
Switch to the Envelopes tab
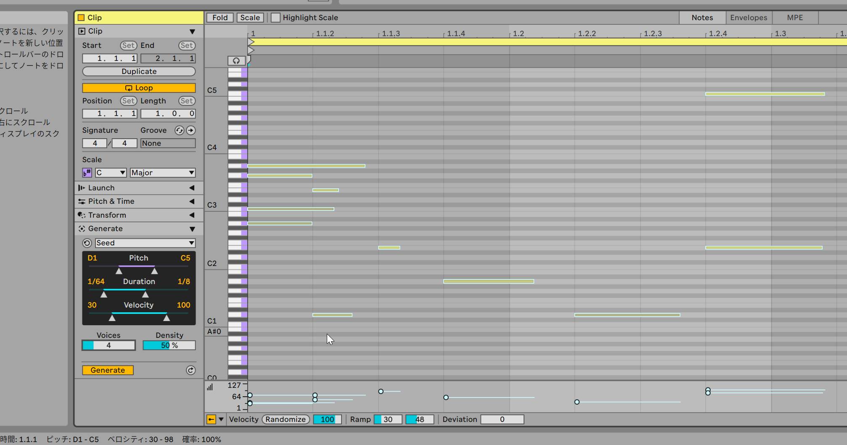click(749, 18)
